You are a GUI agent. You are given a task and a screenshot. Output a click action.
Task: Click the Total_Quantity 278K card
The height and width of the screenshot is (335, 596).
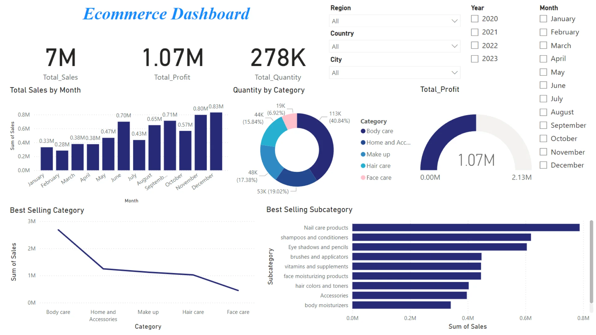click(278, 64)
